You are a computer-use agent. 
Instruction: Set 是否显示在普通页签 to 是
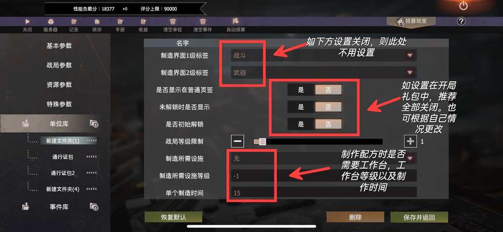[301, 90]
